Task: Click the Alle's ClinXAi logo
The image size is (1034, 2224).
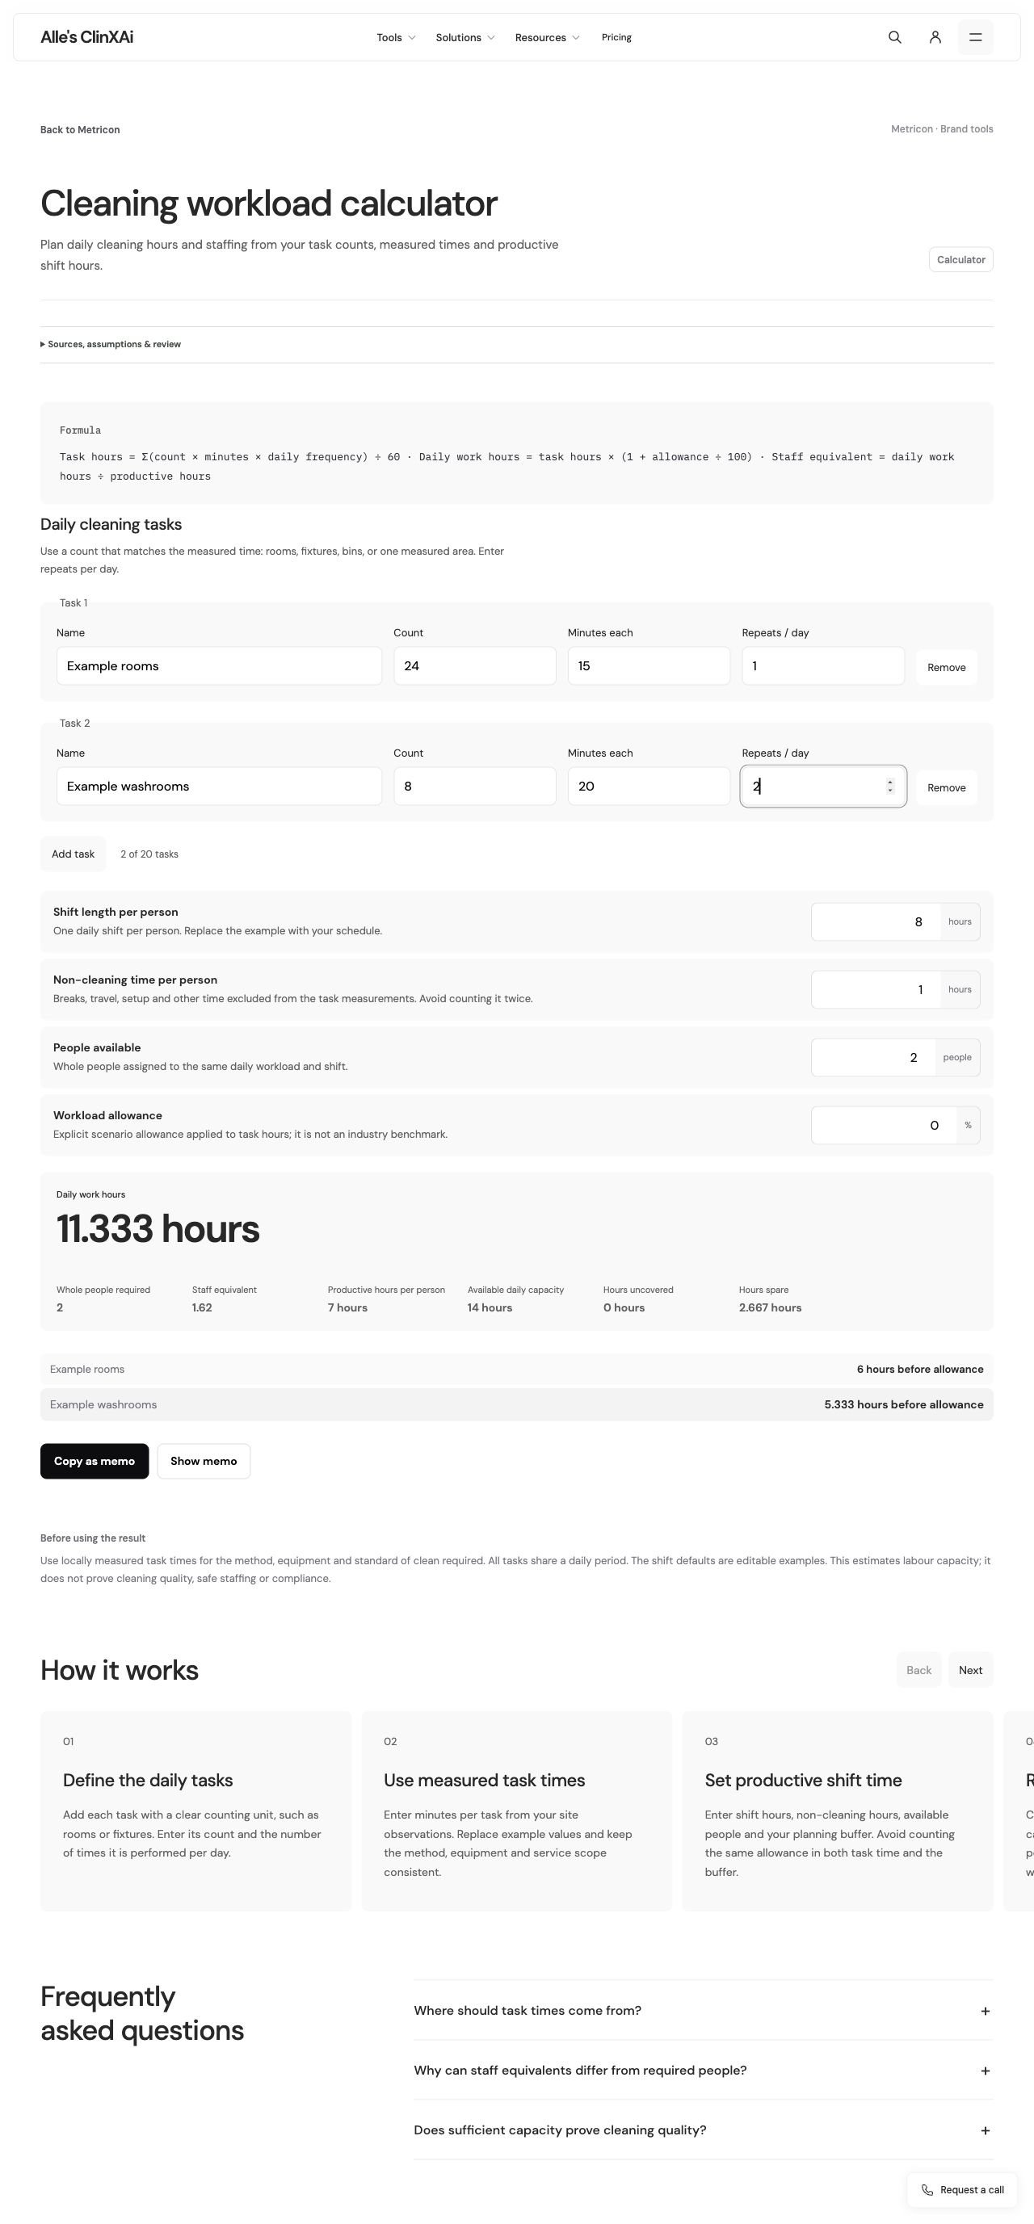Action: (86, 37)
